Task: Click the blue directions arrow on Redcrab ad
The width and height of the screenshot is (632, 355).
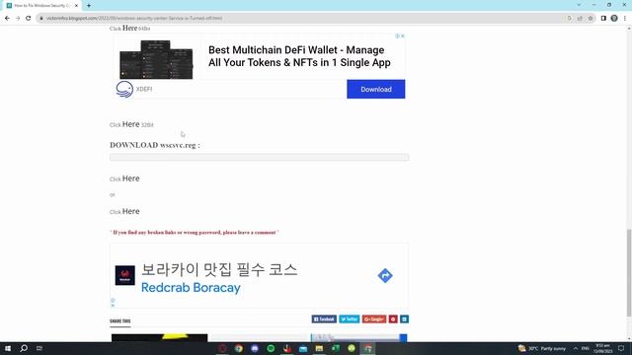Action: [x=385, y=276]
